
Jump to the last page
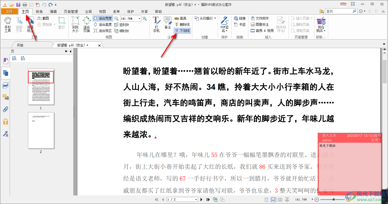pyautogui.click(x=208, y=199)
